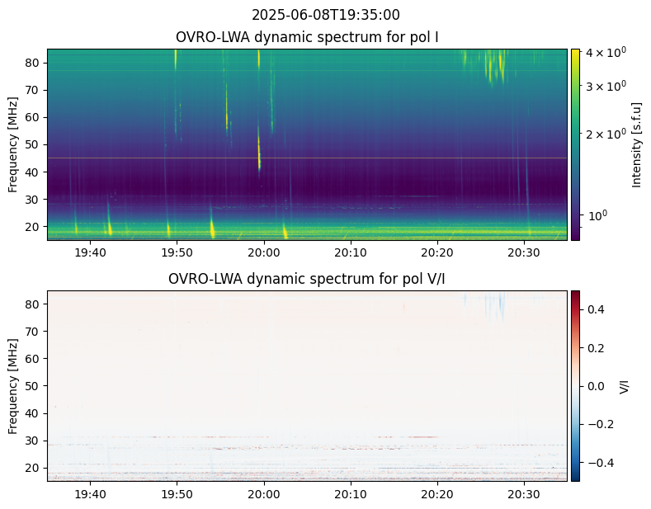Click the 80 MHz tick on top plot
Image resolution: width=651 pixels, height=509 pixels.
click(34, 63)
